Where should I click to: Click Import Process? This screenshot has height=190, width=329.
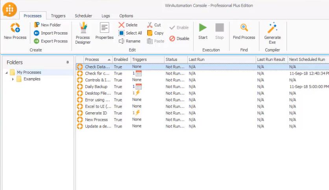tap(51, 33)
